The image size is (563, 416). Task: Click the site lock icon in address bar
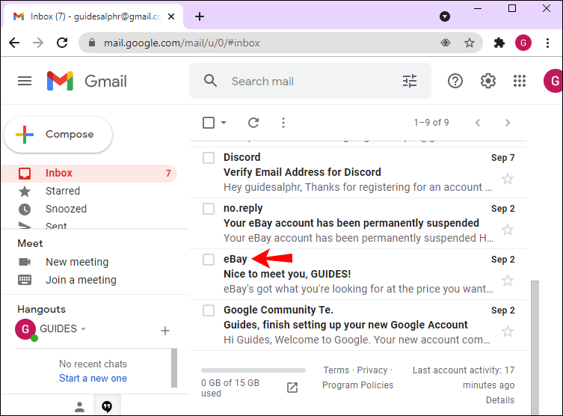click(92, 43)
